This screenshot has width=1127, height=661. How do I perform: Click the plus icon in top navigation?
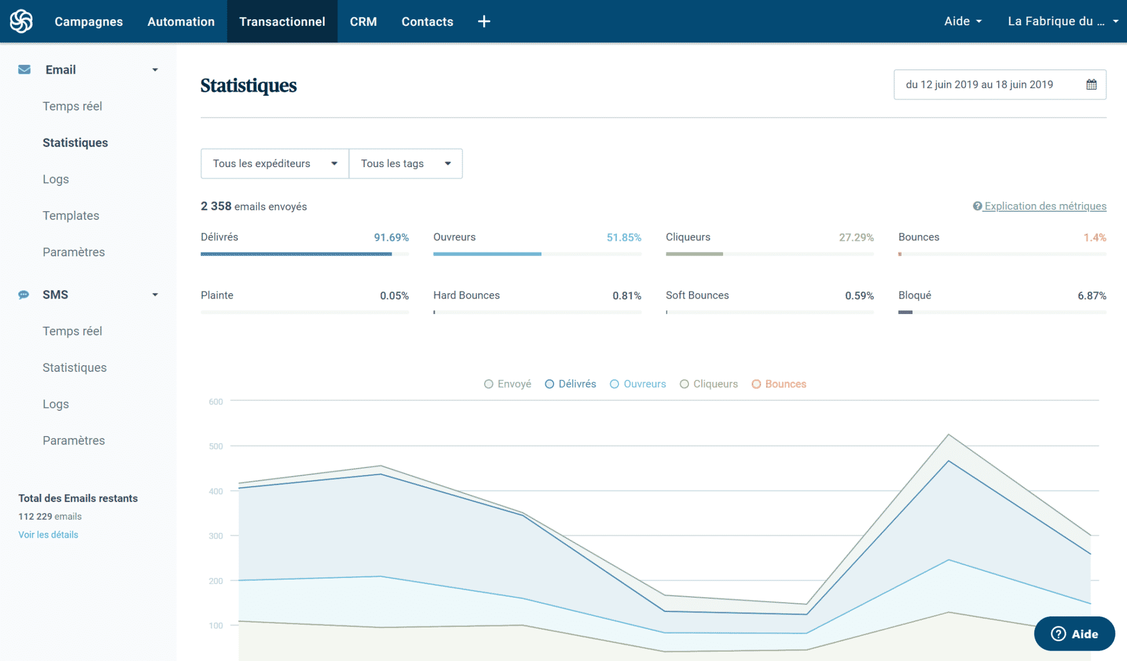(x=484, y=21)
